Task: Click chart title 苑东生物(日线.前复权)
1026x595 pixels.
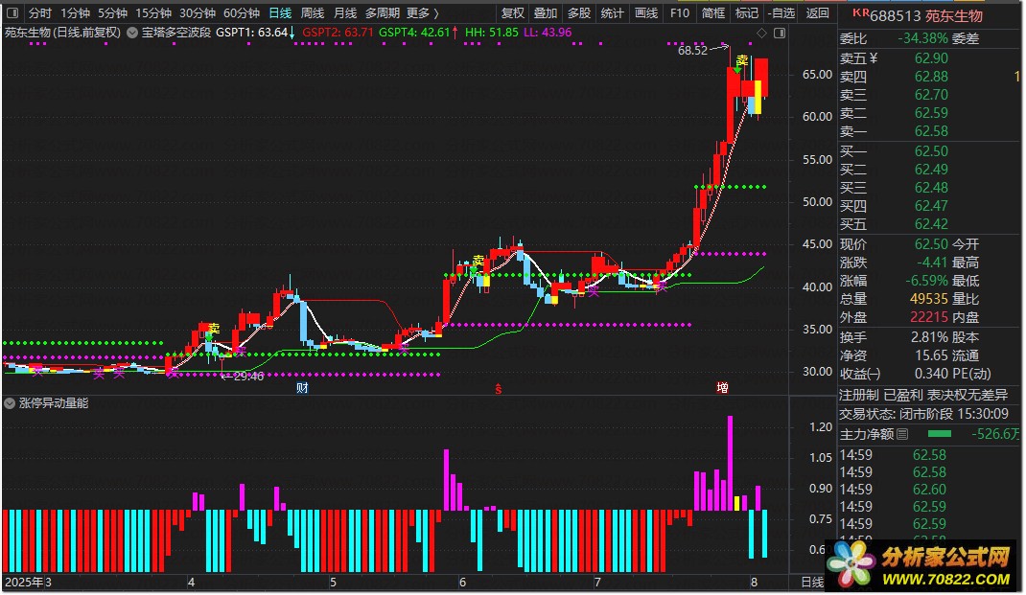Action: (63, 33)
